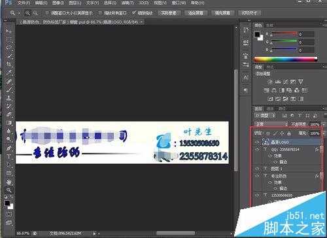Click the 填充屏幕 button

pos(222,13)
